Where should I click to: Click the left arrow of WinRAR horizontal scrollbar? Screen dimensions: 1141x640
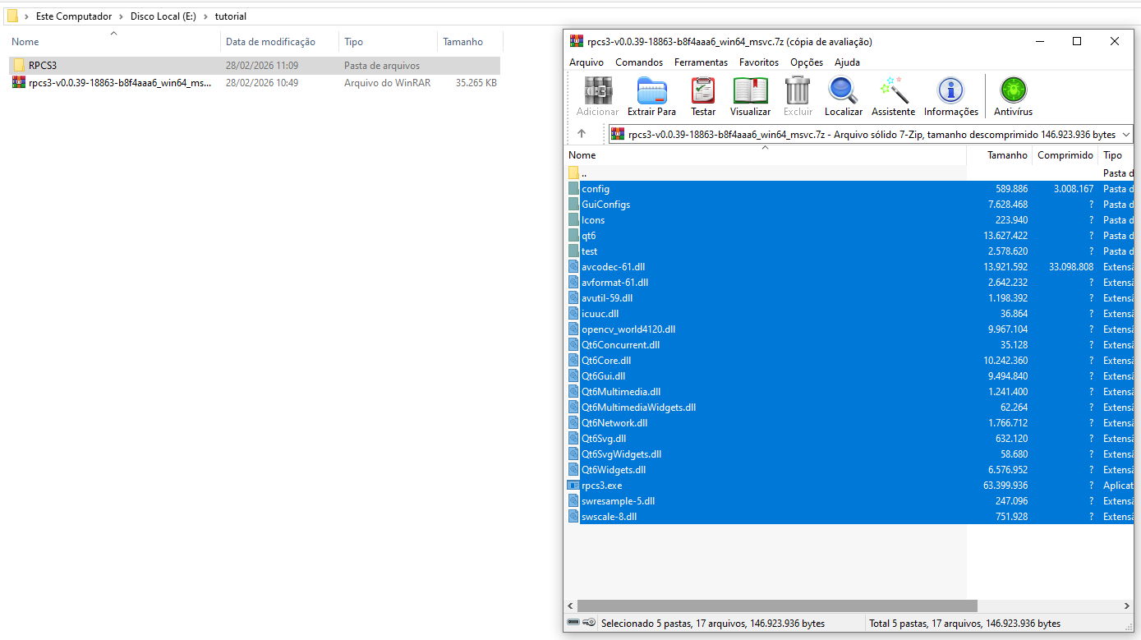coord(570,606)
